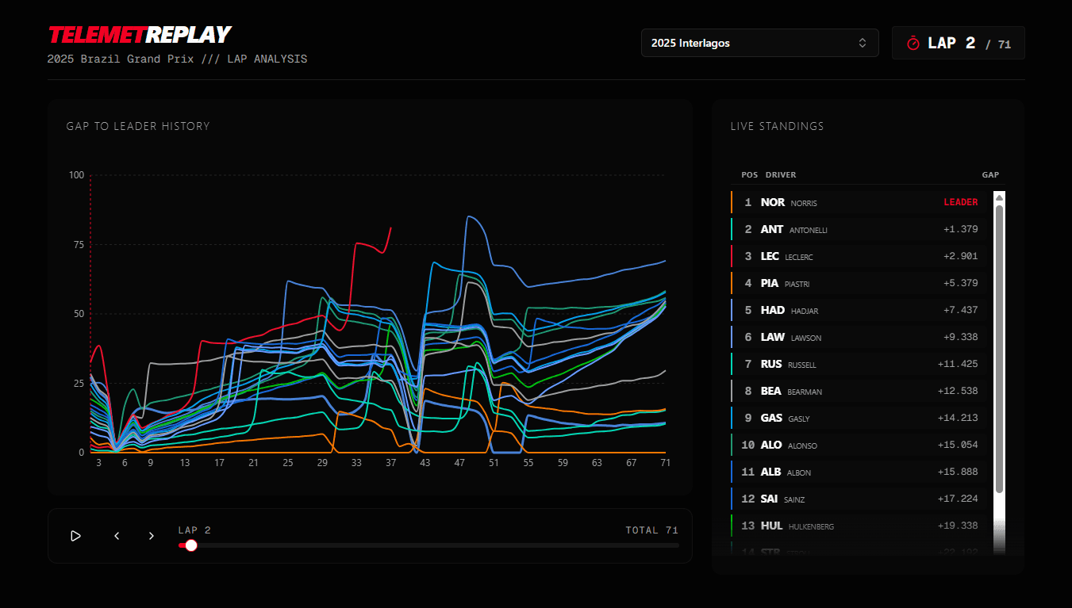1072x608 pixels.
Task: Advance to next lap arrow
Action: (x=152, y=536)
